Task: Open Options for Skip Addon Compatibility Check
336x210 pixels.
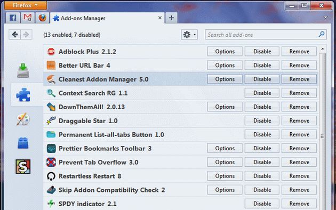Action: pyautogui.click(x=225, y=190)
